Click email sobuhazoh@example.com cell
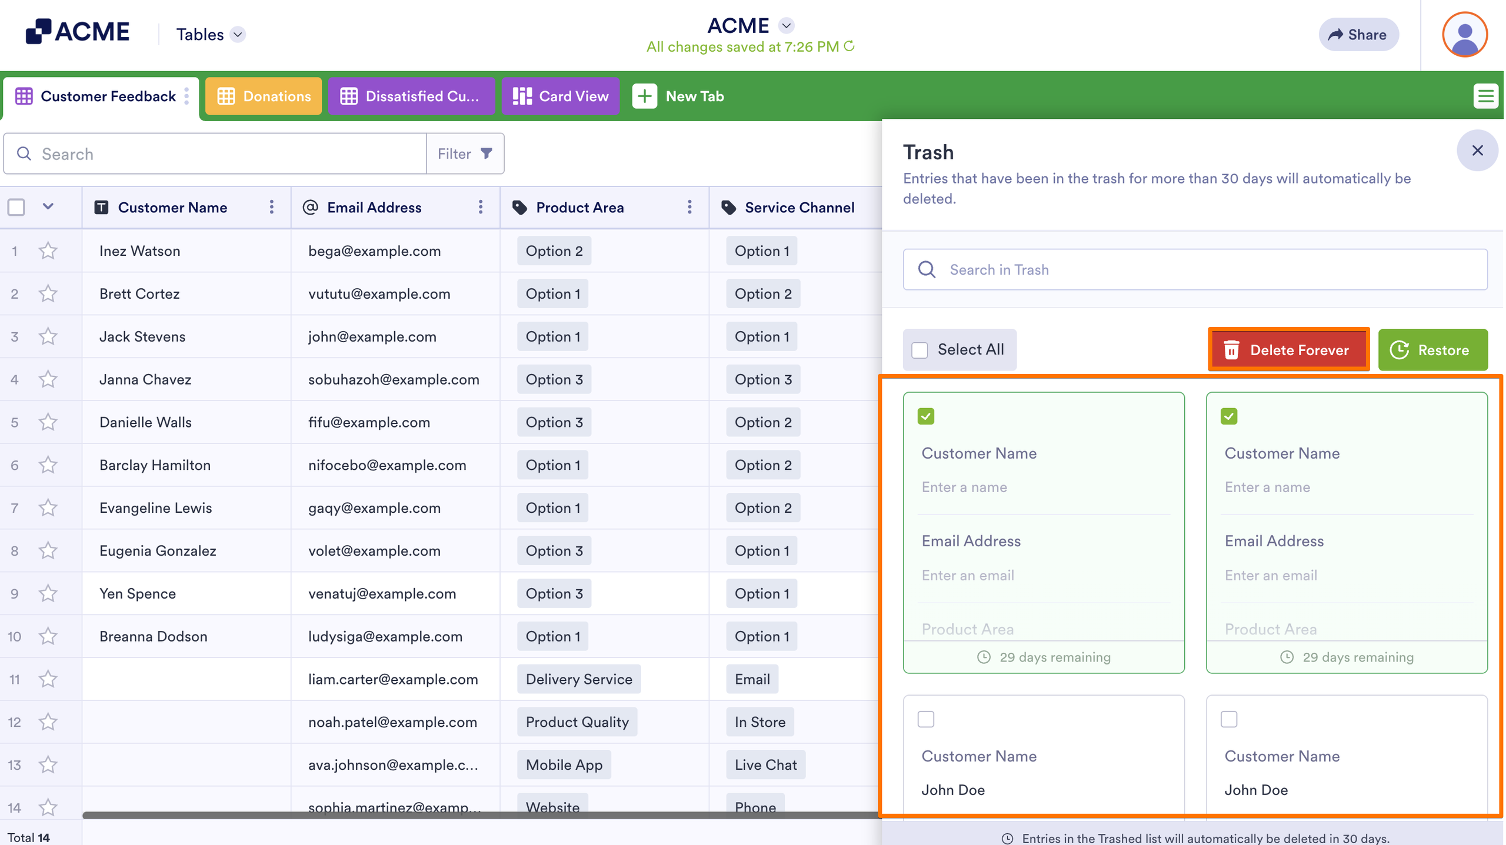Screen dimensions: 1506x845 tap(395, 379)
